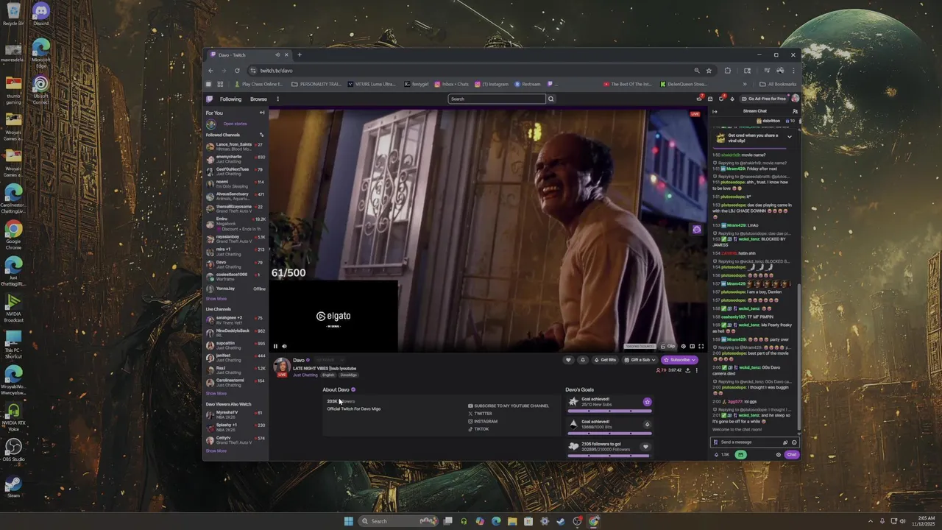Click the followers goal progress bar
The height and width of the screenshot is (530, 942).
[610, 456]
